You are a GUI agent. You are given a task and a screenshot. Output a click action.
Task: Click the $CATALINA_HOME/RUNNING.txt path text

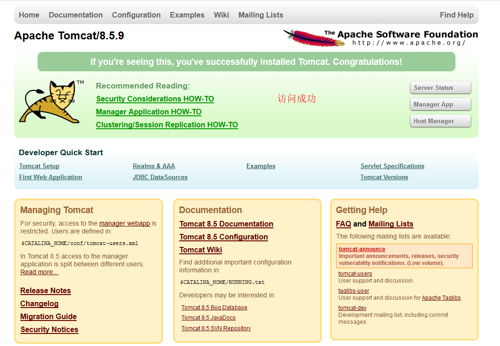point(222,282)
